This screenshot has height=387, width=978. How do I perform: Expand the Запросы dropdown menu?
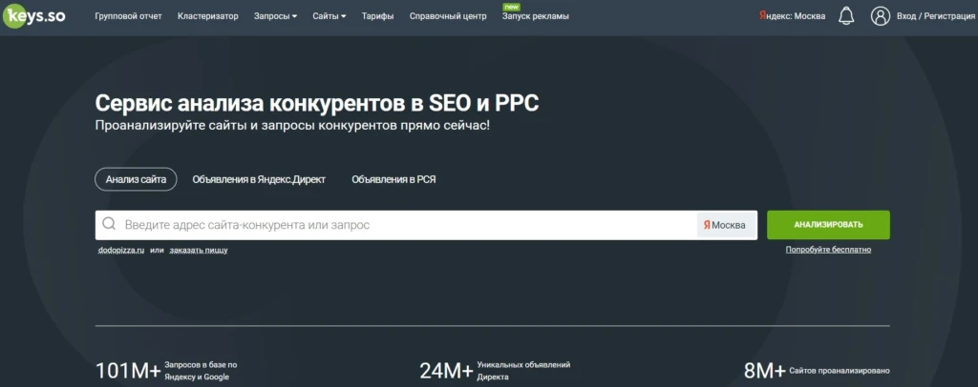[275, 16]
